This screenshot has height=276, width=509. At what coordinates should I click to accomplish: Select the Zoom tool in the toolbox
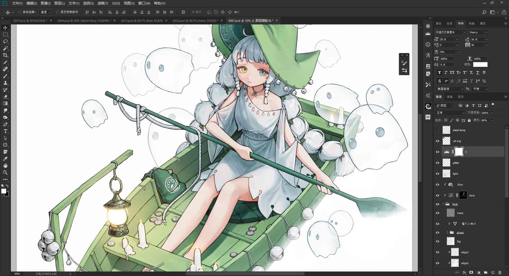(x=5, y=172)
